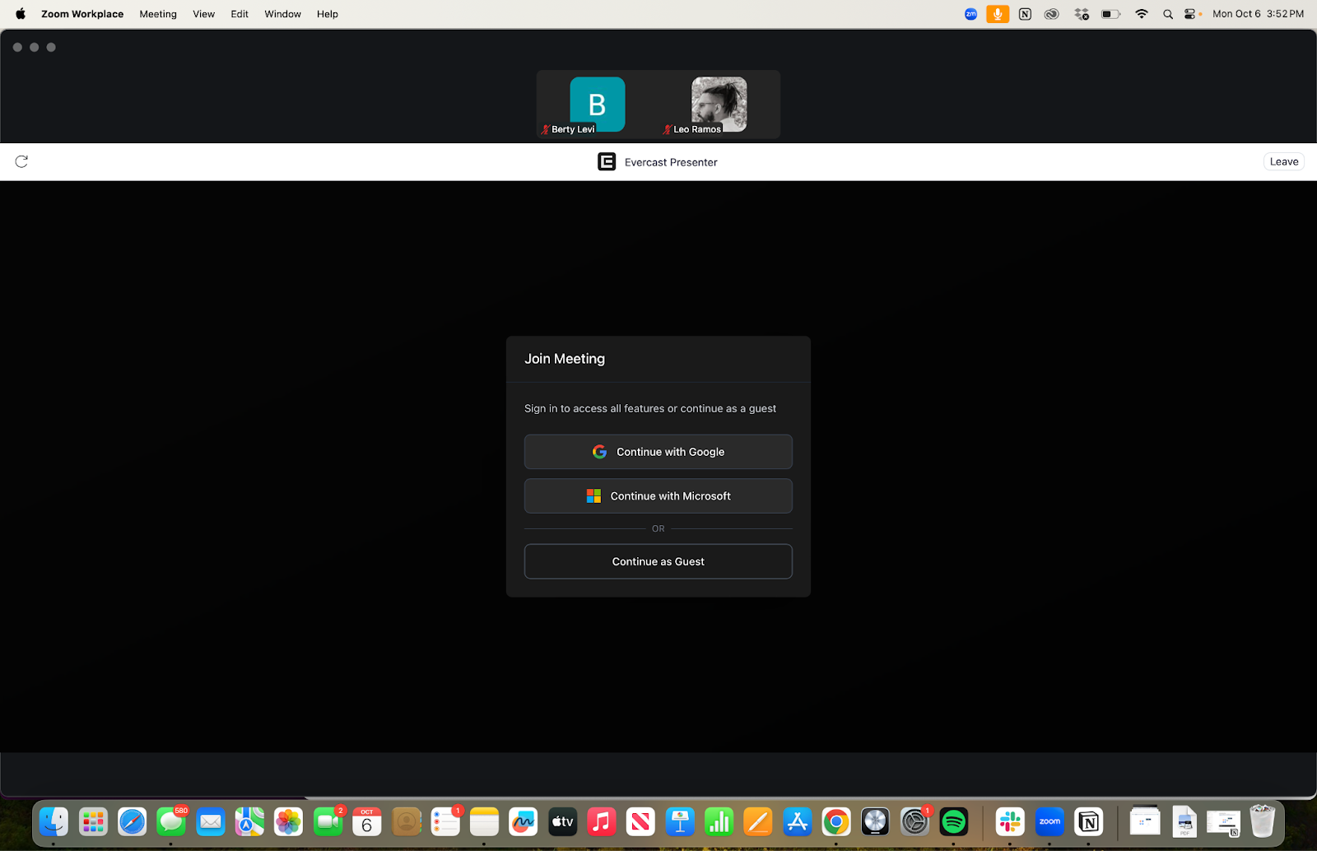The image size is (1317, 851).
Task: Open Mail from the Dock
Action: [x=211, y=821]
